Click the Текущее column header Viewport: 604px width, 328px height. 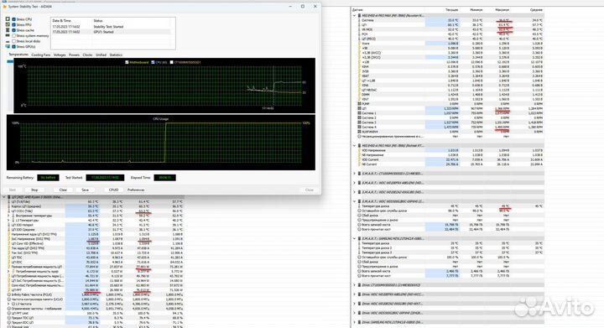(452, 9)
